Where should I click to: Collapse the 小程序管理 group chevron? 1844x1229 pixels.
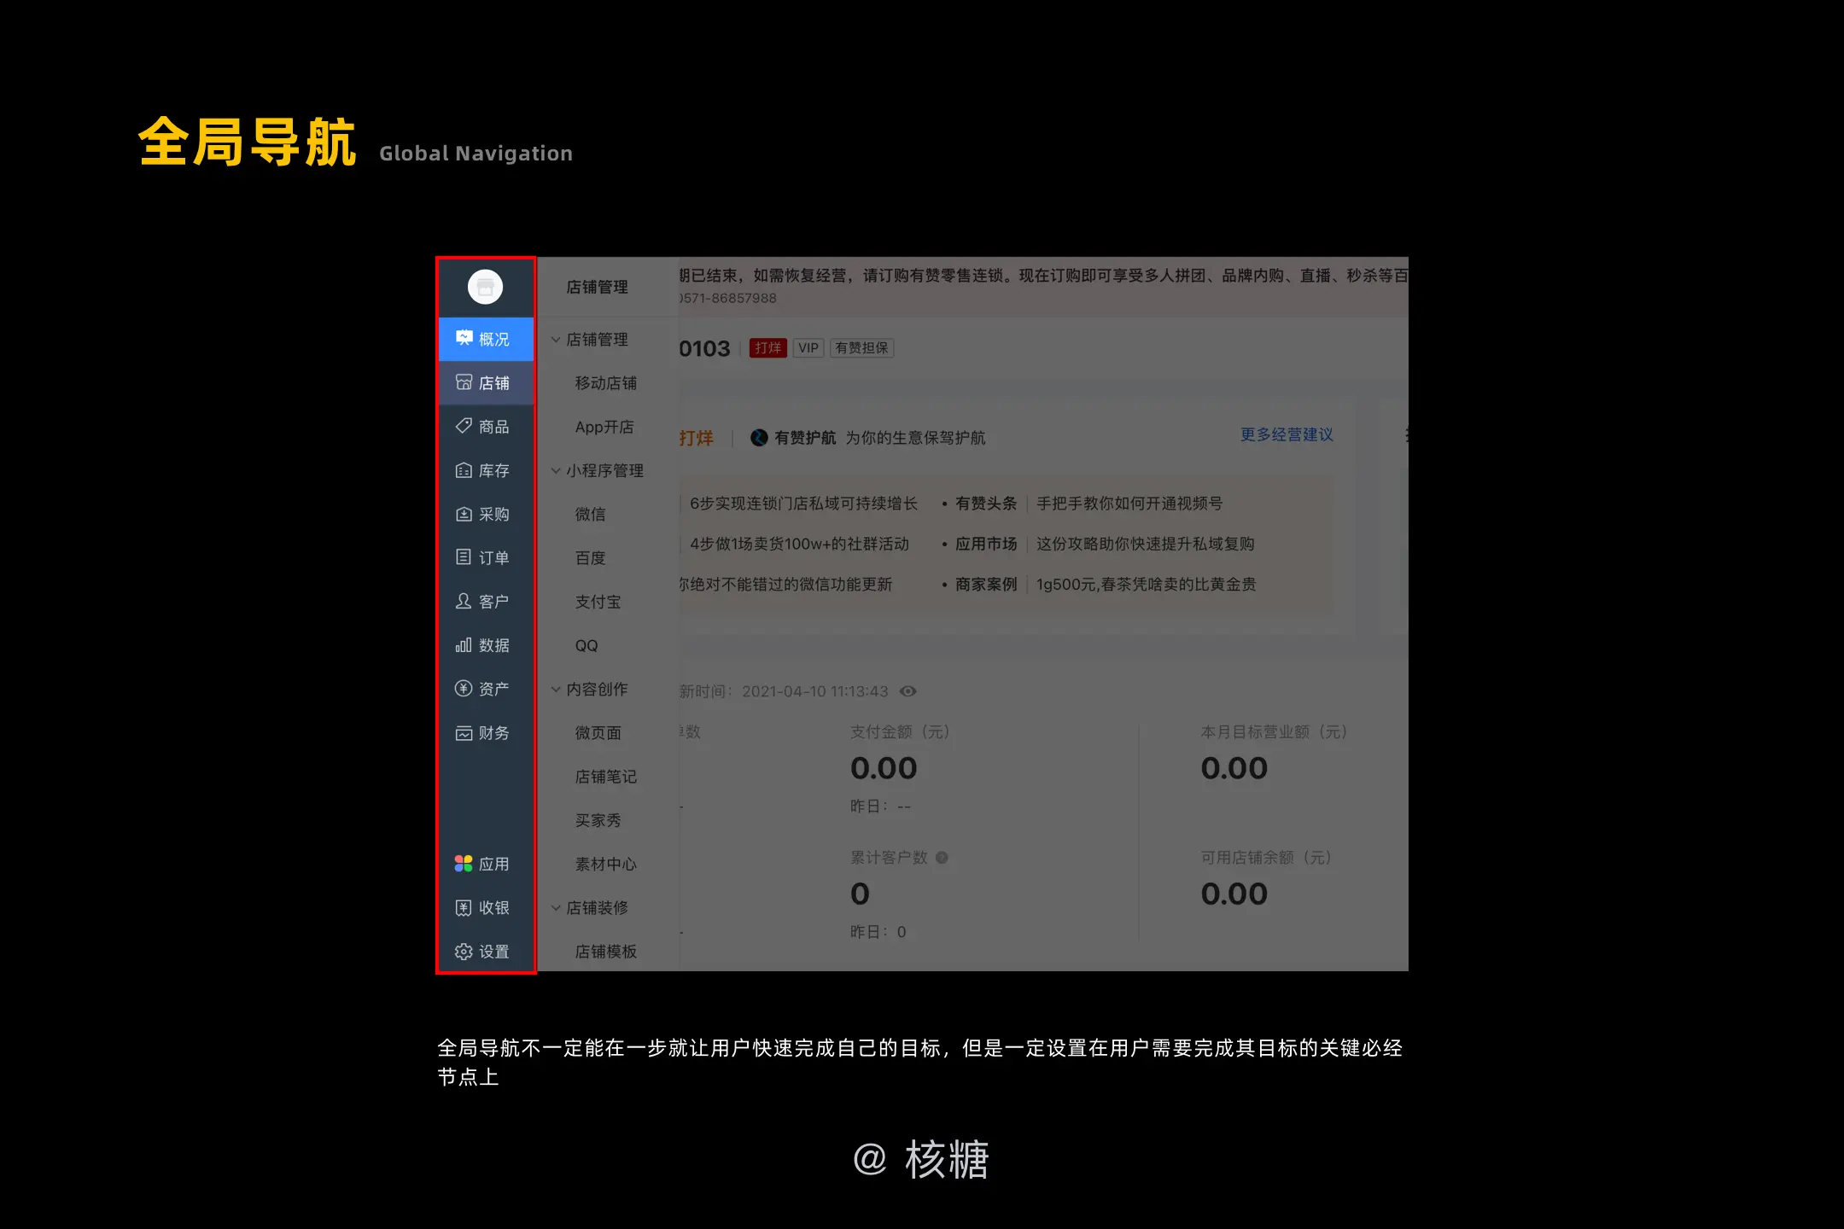coord(556,471)
